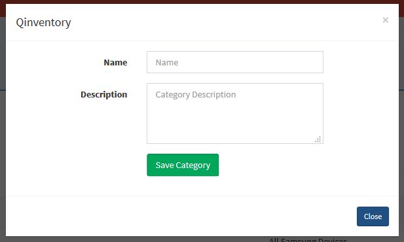Click the blue Close button
Viewport: 404px width, 242px height.
373,216
